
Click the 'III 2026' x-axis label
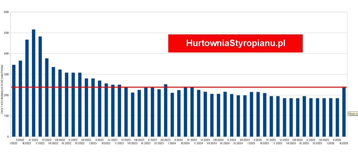[x=344, y=143]
